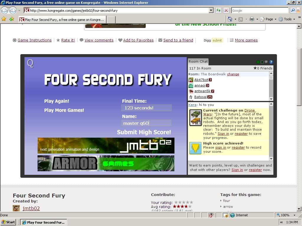Screen dimensions: 302x226
Task: Click the bug report icon in chat header
Action: [x=262, y=62]
